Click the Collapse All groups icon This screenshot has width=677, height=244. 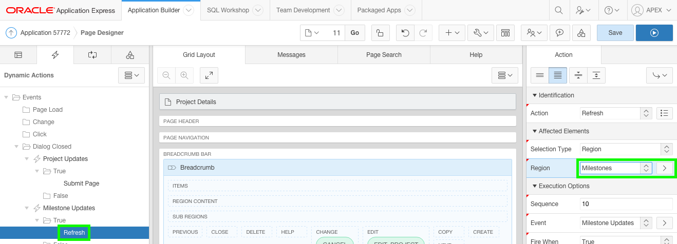point(578,75)
